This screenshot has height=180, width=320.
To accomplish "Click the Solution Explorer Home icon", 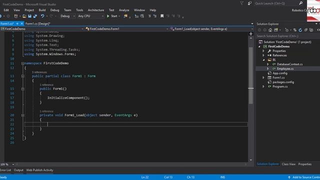I will (270, 30).
